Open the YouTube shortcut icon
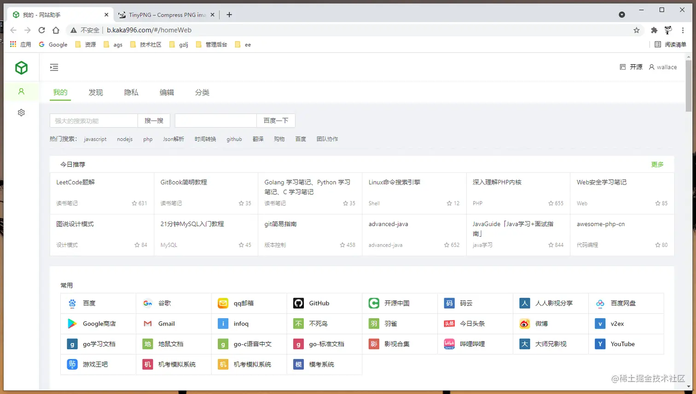The height and width of the screenshot is (394, 696). (600, 344)
